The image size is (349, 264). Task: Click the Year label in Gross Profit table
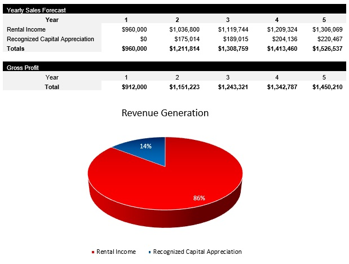[52, 77]
